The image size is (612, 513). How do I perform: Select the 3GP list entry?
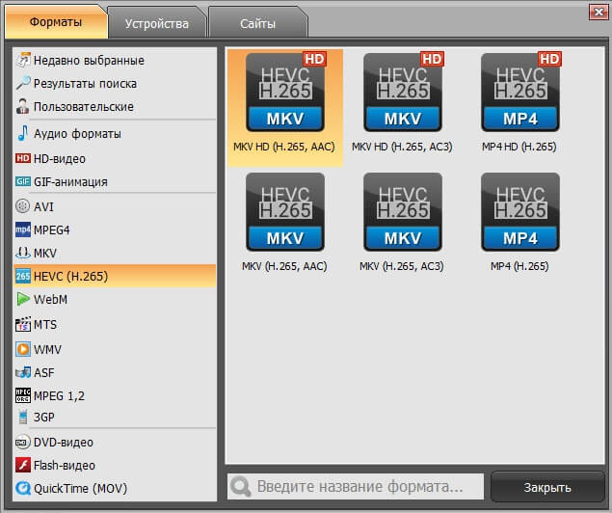coord(115,417)
